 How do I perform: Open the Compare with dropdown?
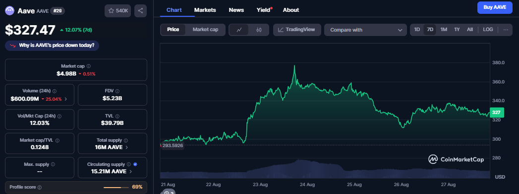click(x=365, y=30)
